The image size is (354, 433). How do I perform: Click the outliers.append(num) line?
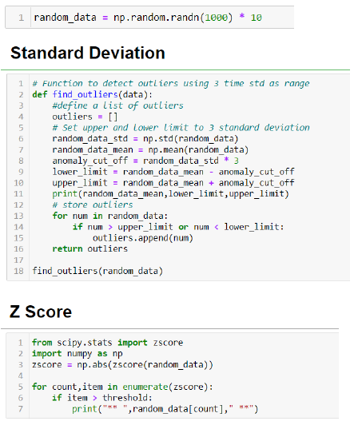point(143,238)
